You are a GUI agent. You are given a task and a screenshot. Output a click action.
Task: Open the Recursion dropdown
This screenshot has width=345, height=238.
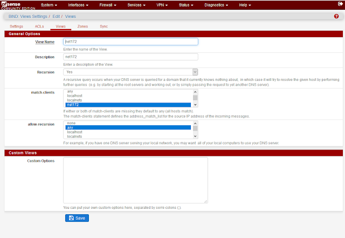(130, 72)
